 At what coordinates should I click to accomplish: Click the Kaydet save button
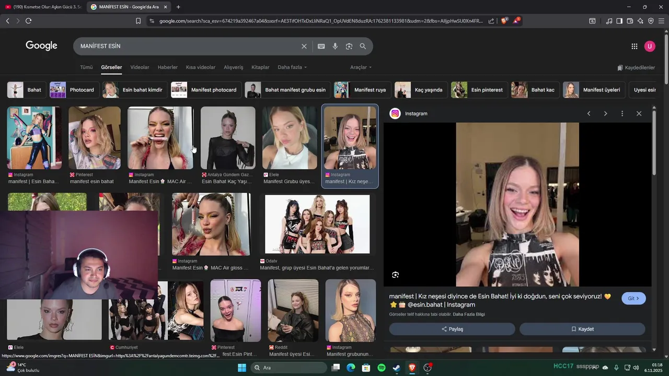pos(582,329)
